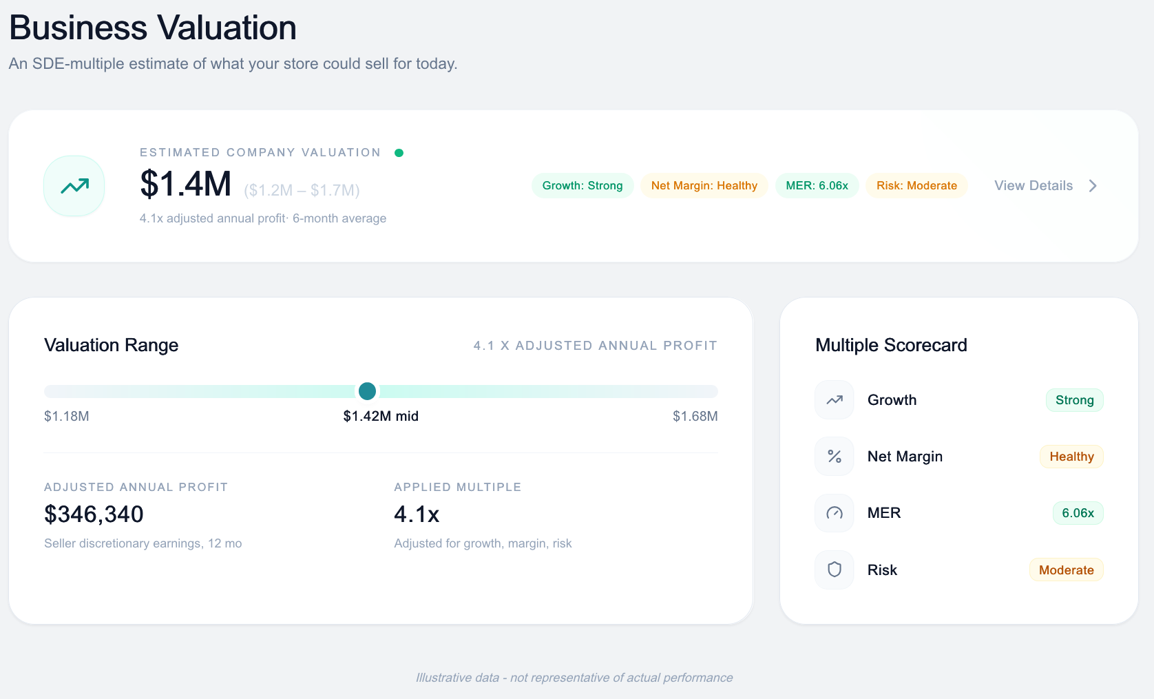
Task: Click the $1.68M upper range label
Action: (695, 417)
